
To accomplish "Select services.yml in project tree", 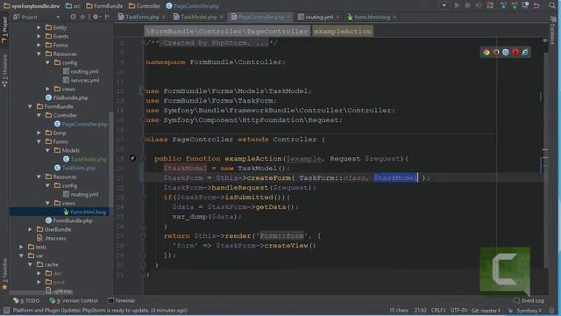I will point(84,80).
